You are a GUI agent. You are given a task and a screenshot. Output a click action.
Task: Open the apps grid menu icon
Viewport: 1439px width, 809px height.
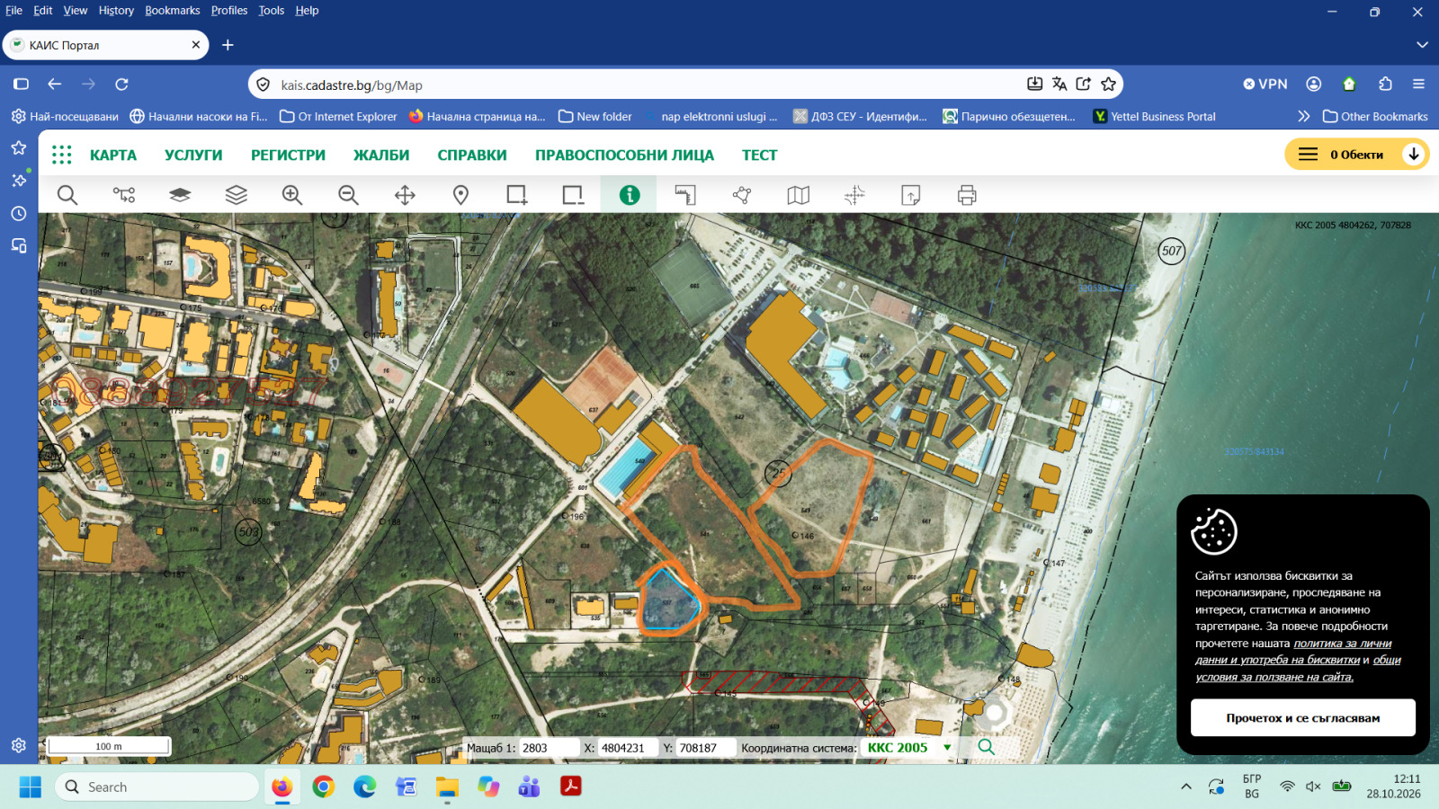pos(62,155)
